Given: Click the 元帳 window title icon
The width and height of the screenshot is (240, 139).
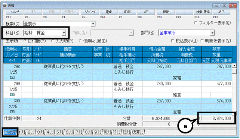Looking at the screenshot, I should click(5, 6).
